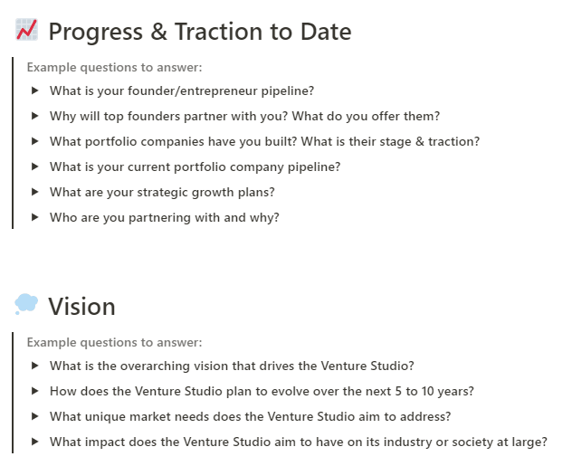Click the "Example questions to answer:" label under Vision

[x=115, y=342]
